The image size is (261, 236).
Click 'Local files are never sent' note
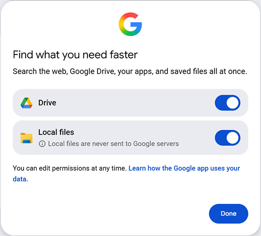pyautogui.click(x=113, y=144)
